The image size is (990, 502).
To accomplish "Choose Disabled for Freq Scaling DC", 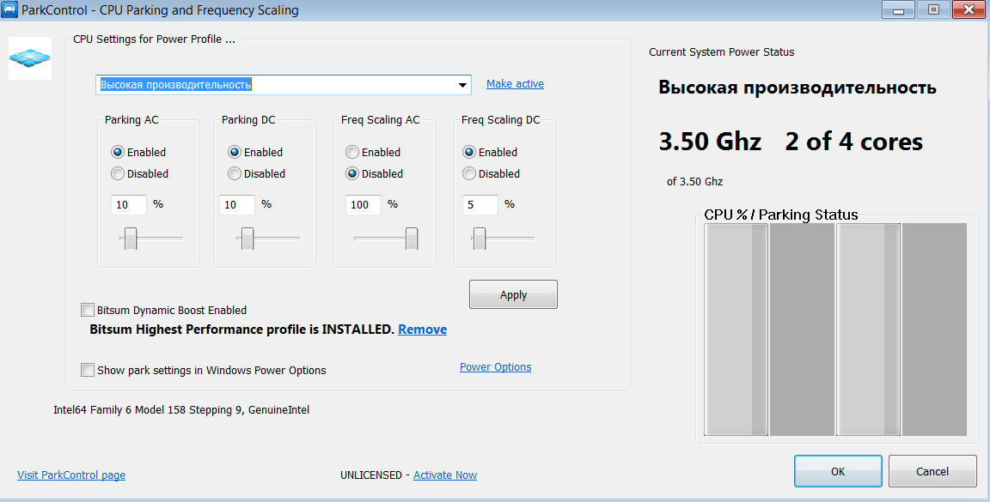I will pos(469,173).
